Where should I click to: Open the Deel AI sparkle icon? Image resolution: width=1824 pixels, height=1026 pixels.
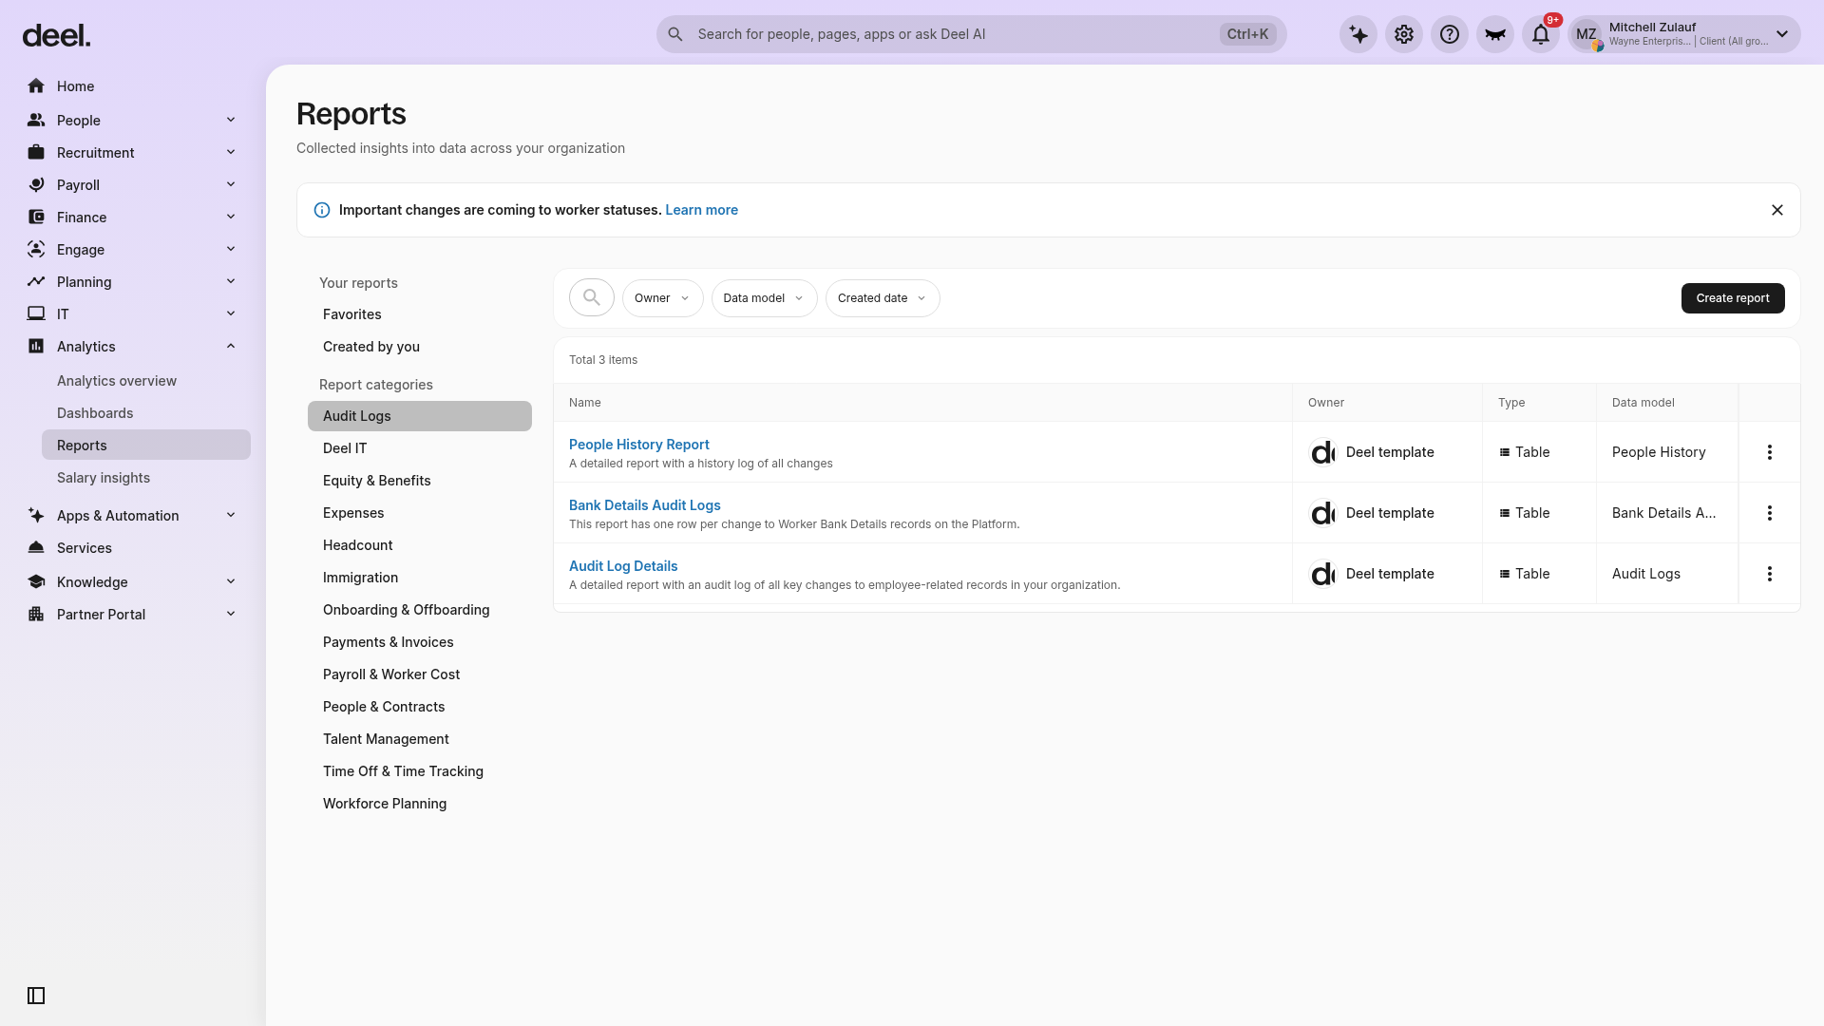1358,34
